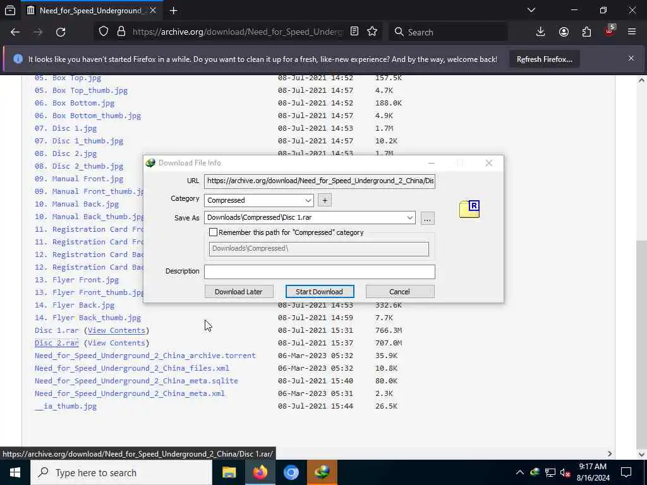Open the Windows Start menu
The height and width of the screenshot is (485, 647).
(15, 472)
